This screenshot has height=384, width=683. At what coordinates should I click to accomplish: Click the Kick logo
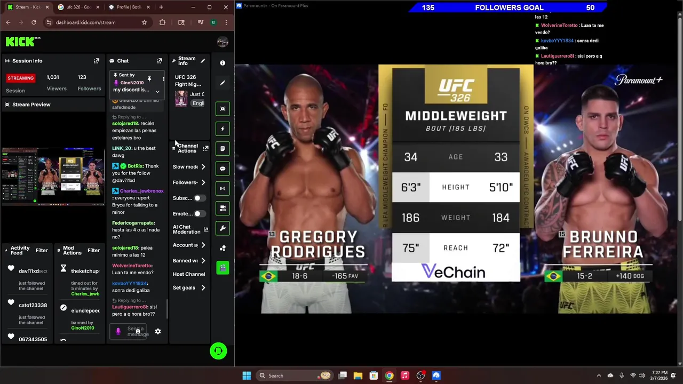point(23,41)
